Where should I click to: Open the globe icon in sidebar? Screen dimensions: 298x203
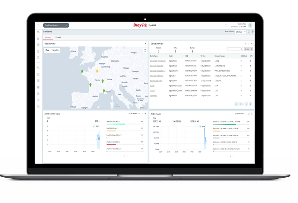[38, 87]
